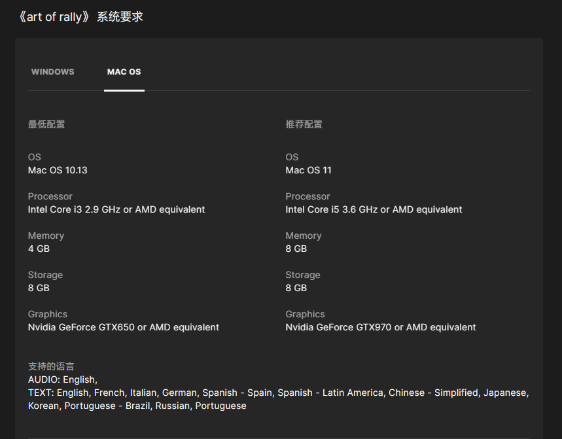Click the Processor label in the minimum column

coord(50,196)
